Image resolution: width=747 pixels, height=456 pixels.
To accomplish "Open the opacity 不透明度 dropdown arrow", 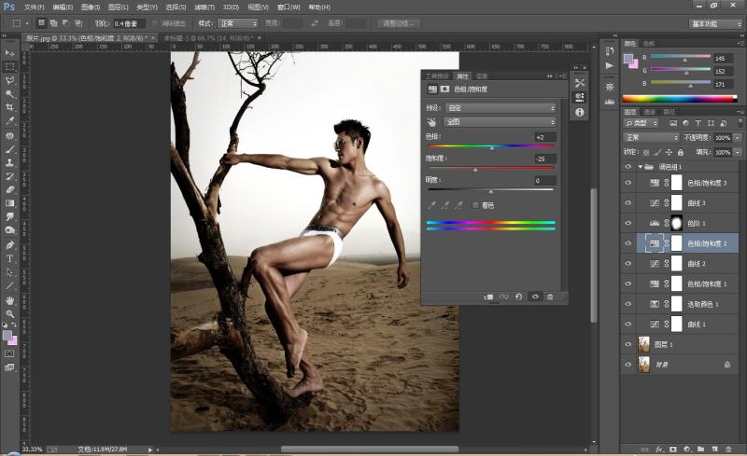I will 737,138.
